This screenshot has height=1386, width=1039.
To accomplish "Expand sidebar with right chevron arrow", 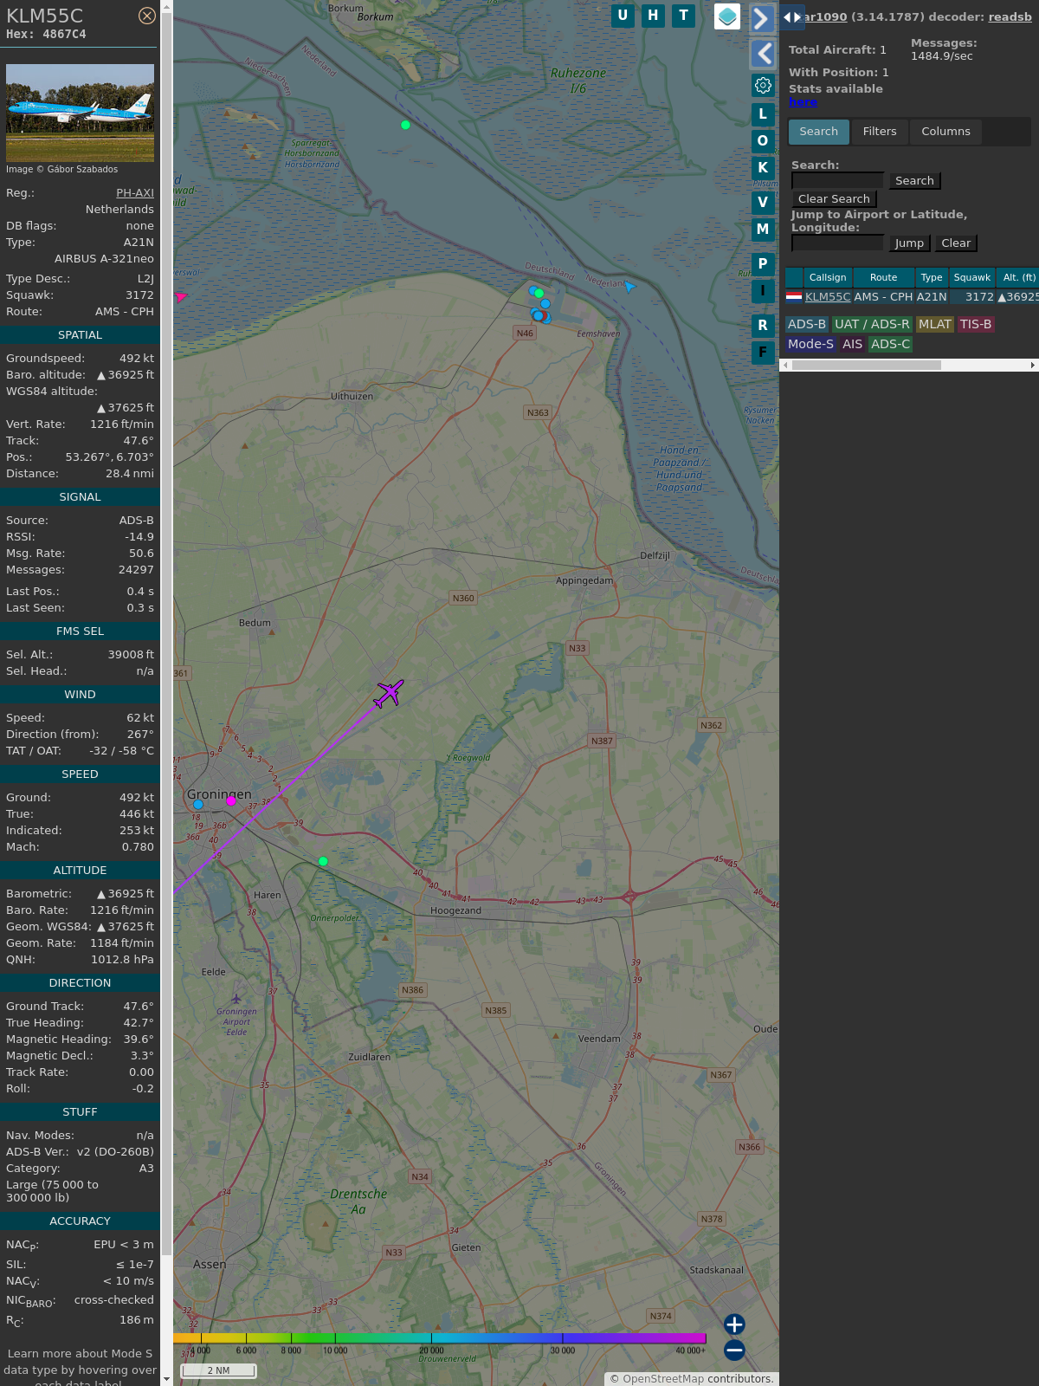I will click(762, 18).
